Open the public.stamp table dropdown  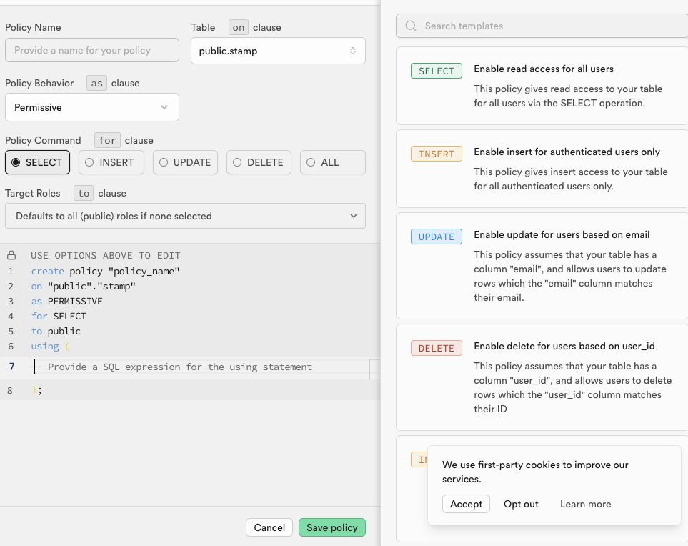point(278,51)
